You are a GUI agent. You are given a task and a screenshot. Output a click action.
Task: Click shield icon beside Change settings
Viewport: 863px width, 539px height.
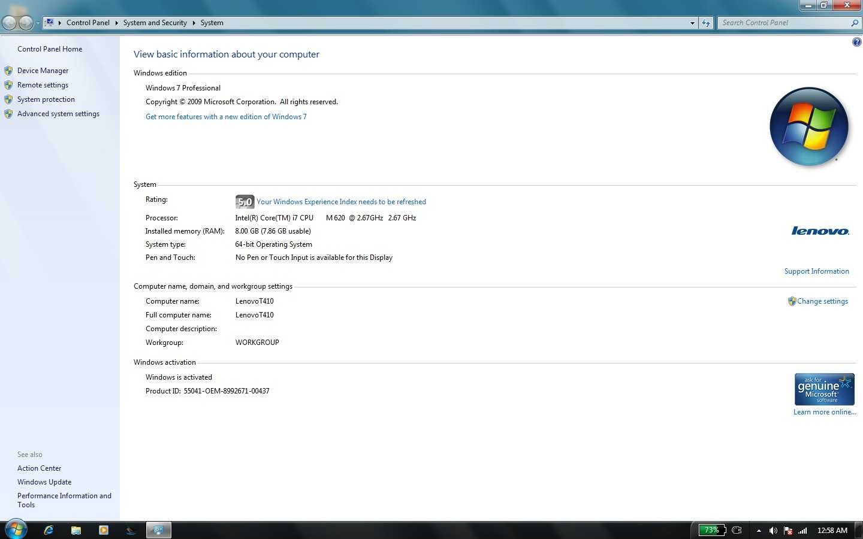tap(792, 301)
